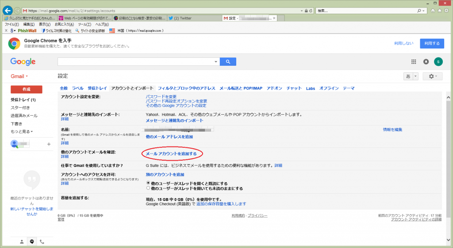Open フィルタとブロック中のアドレス tab
The height and width of the screenshot is (248, 453).
tap(186, 88)
